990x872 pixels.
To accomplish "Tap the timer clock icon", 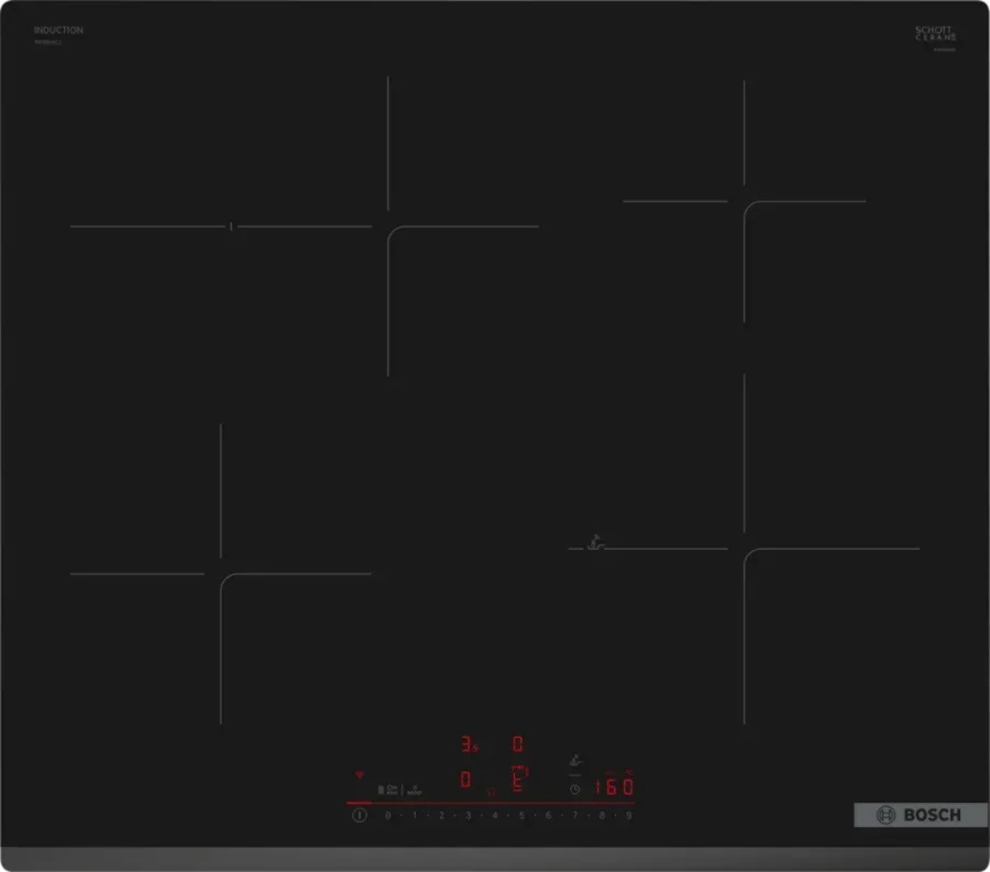I will [574, 789].
